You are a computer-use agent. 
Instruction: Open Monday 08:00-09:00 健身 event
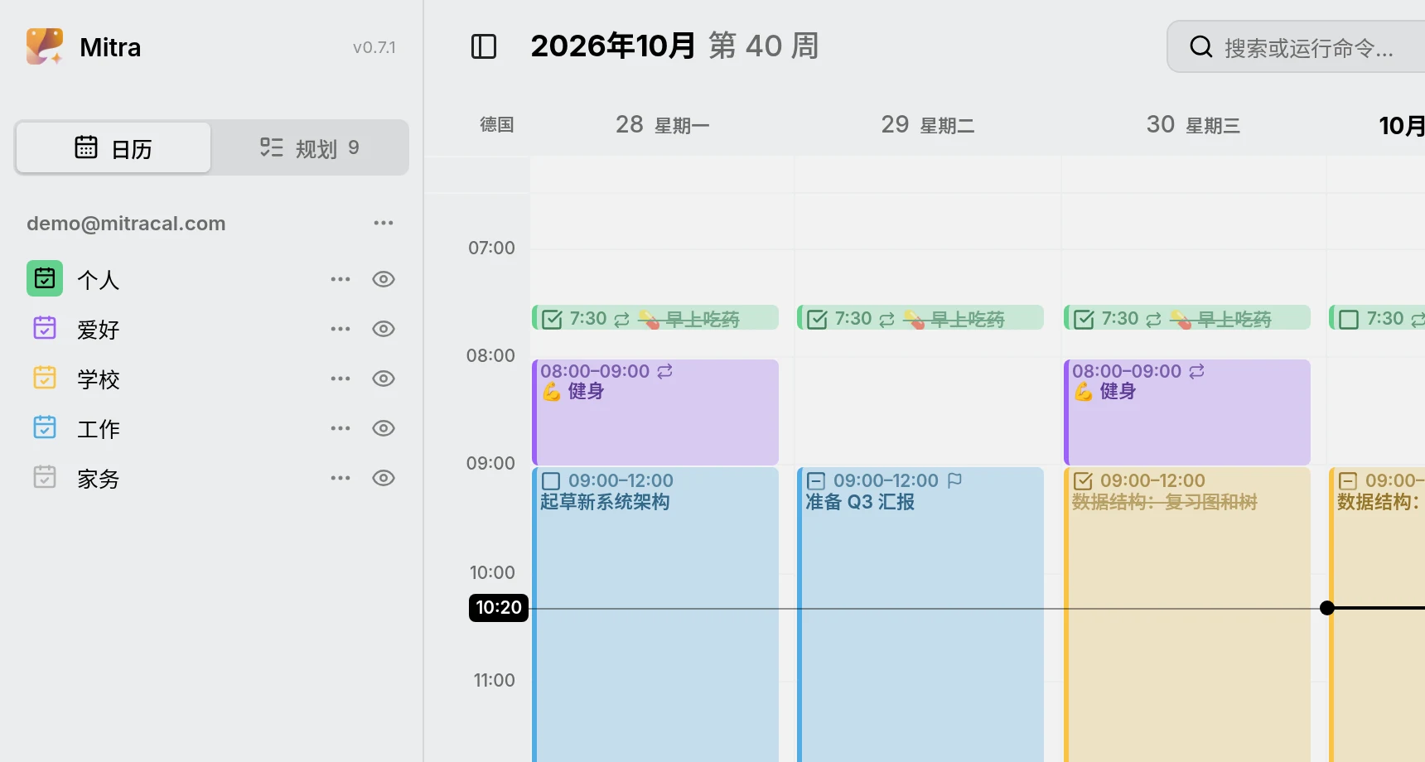pos(655,412)
